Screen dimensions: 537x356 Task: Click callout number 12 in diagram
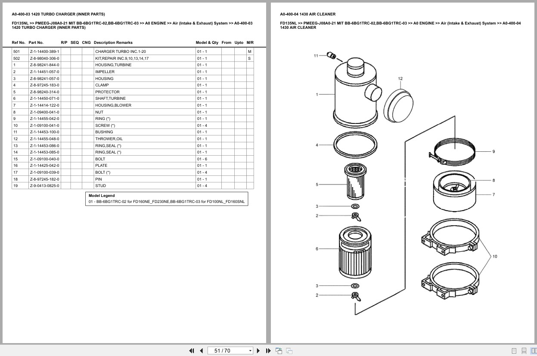tap(400, 79)
